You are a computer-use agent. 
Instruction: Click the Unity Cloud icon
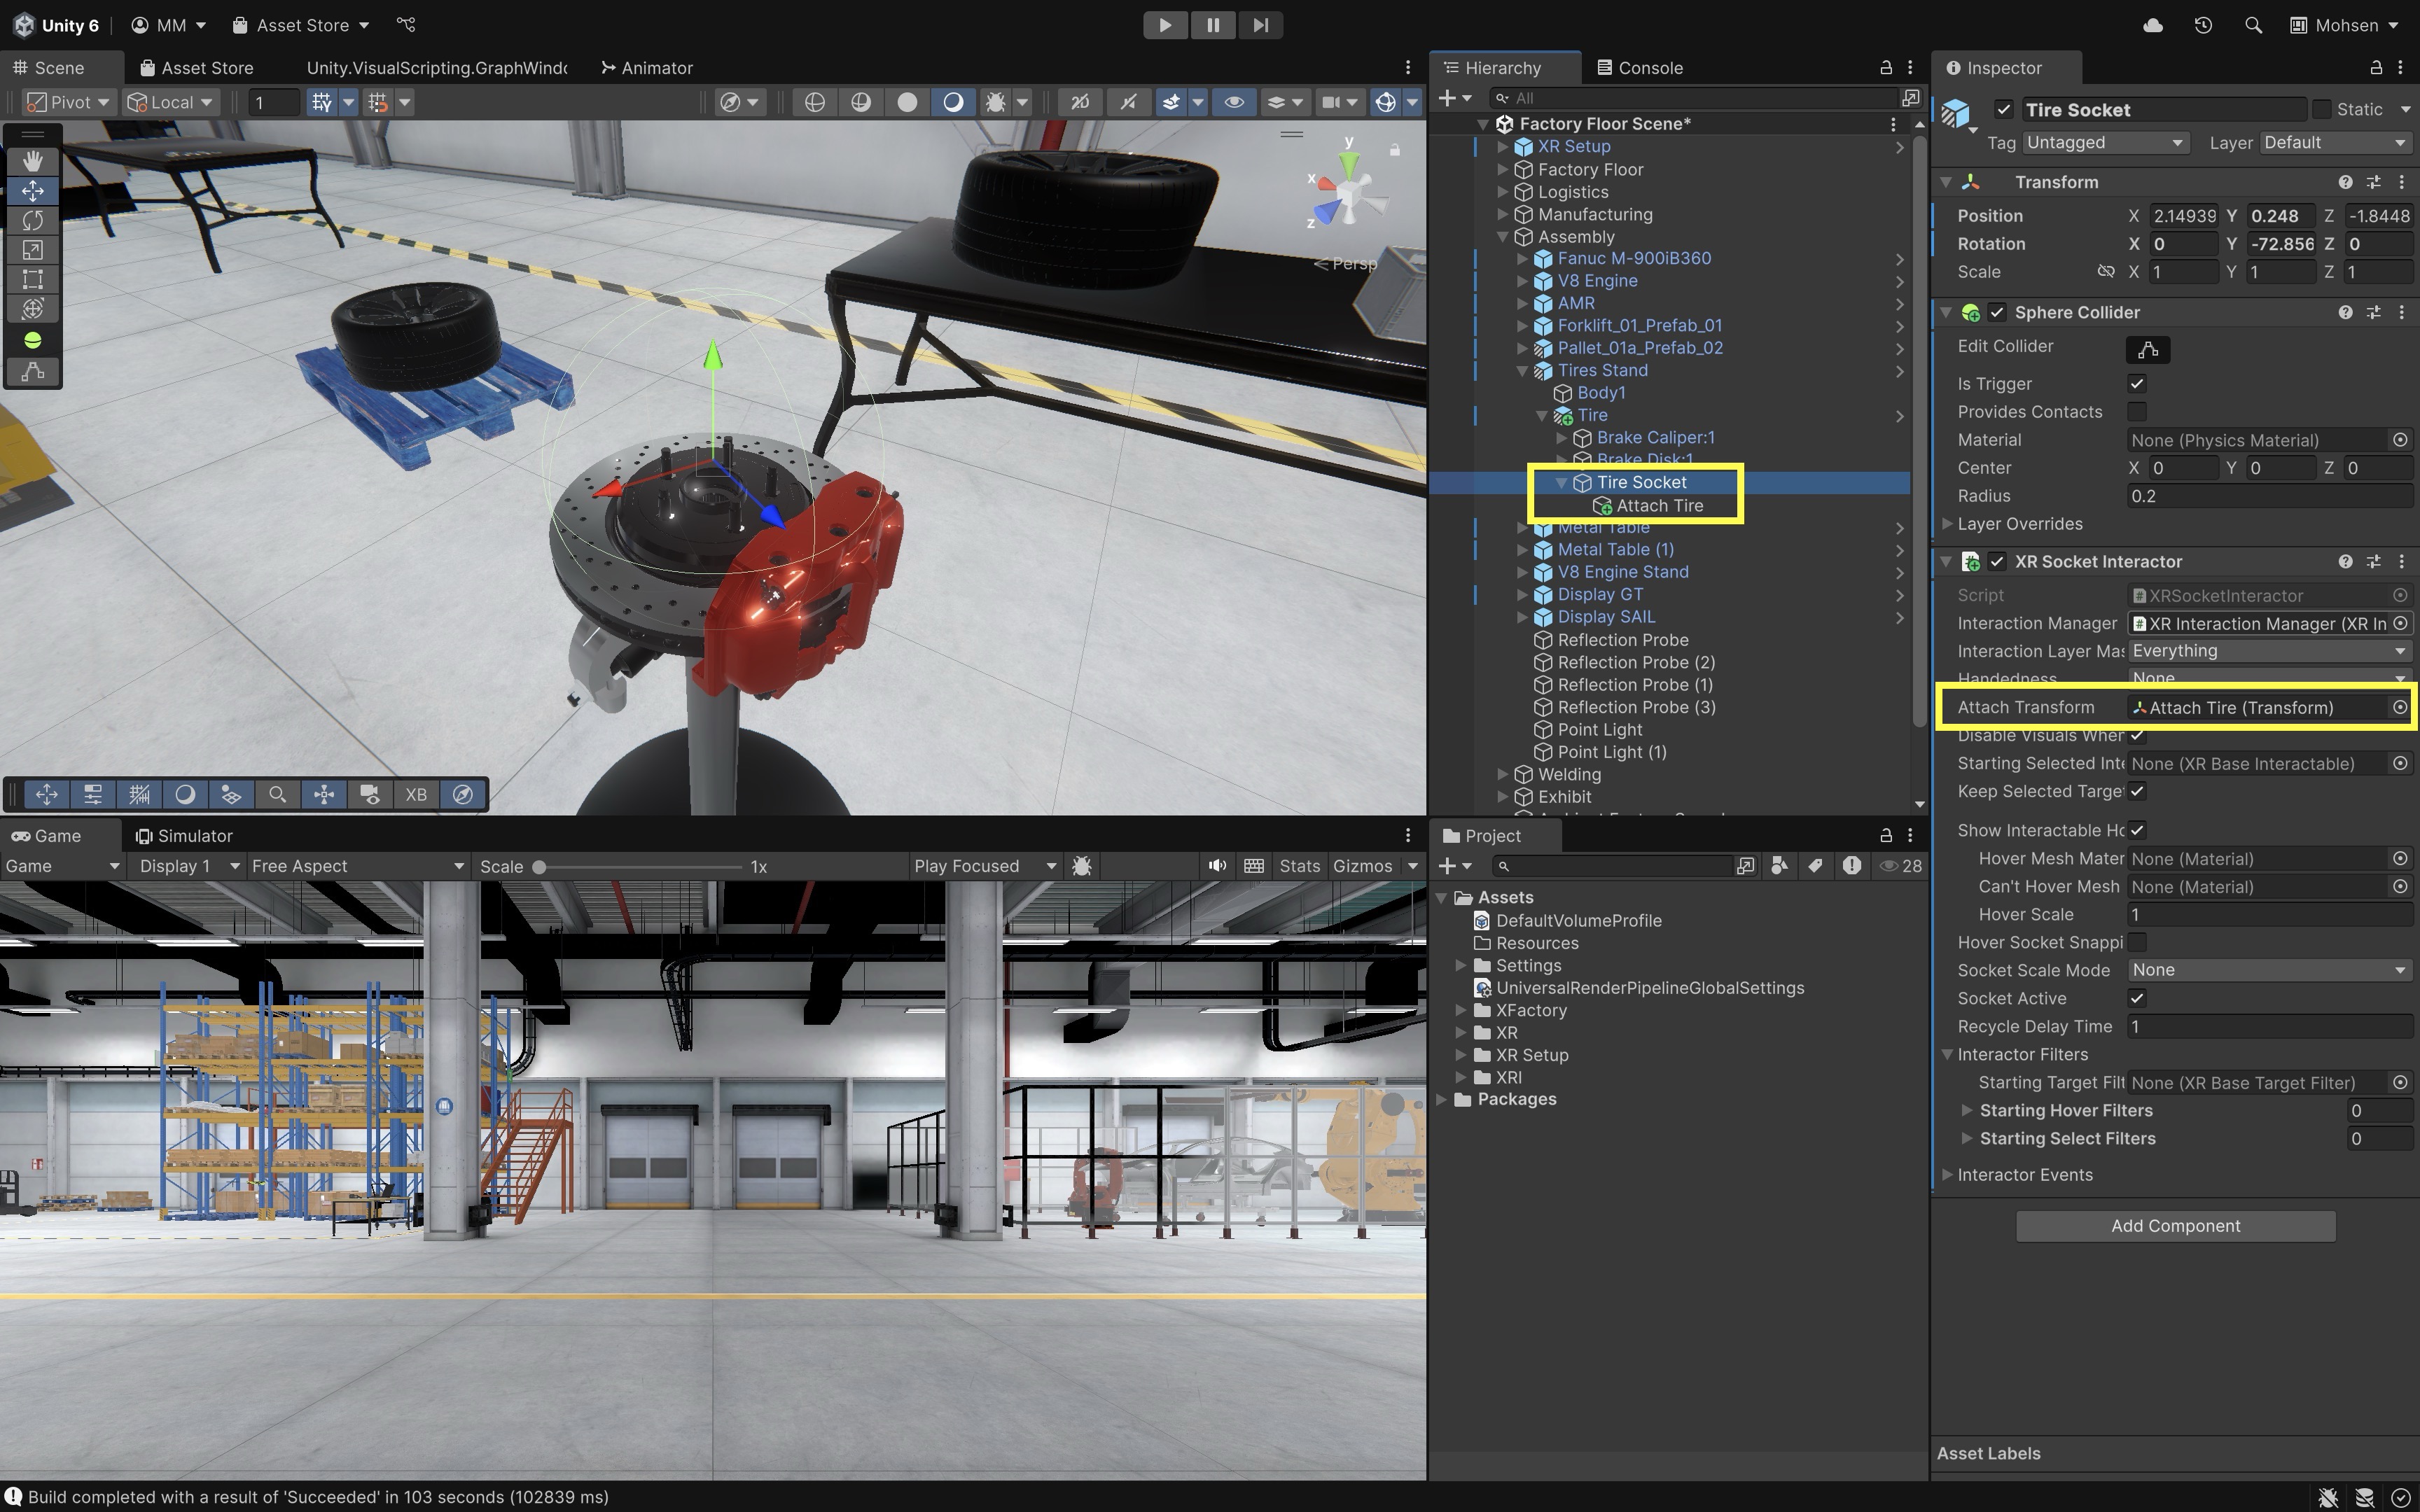(x=2153, y=25)
